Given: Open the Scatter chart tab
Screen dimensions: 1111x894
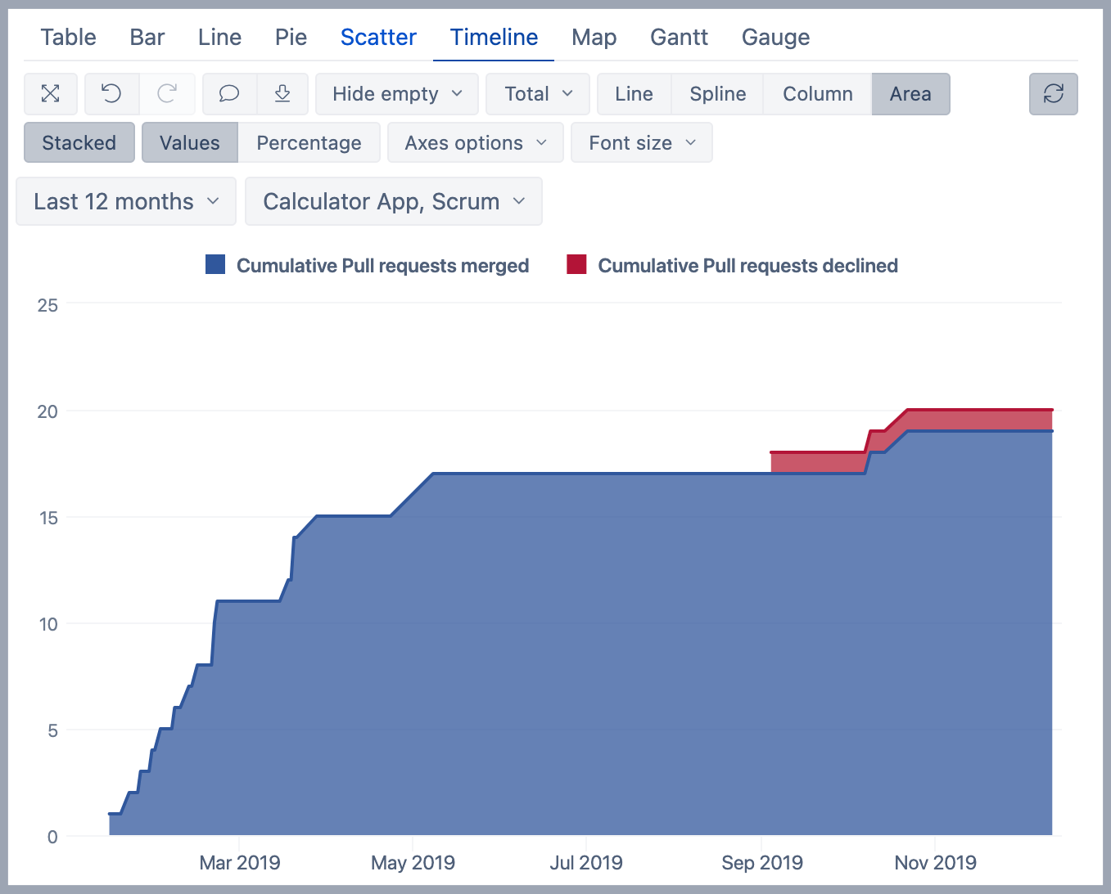Looking at the screenshot, I should (378, 38).
